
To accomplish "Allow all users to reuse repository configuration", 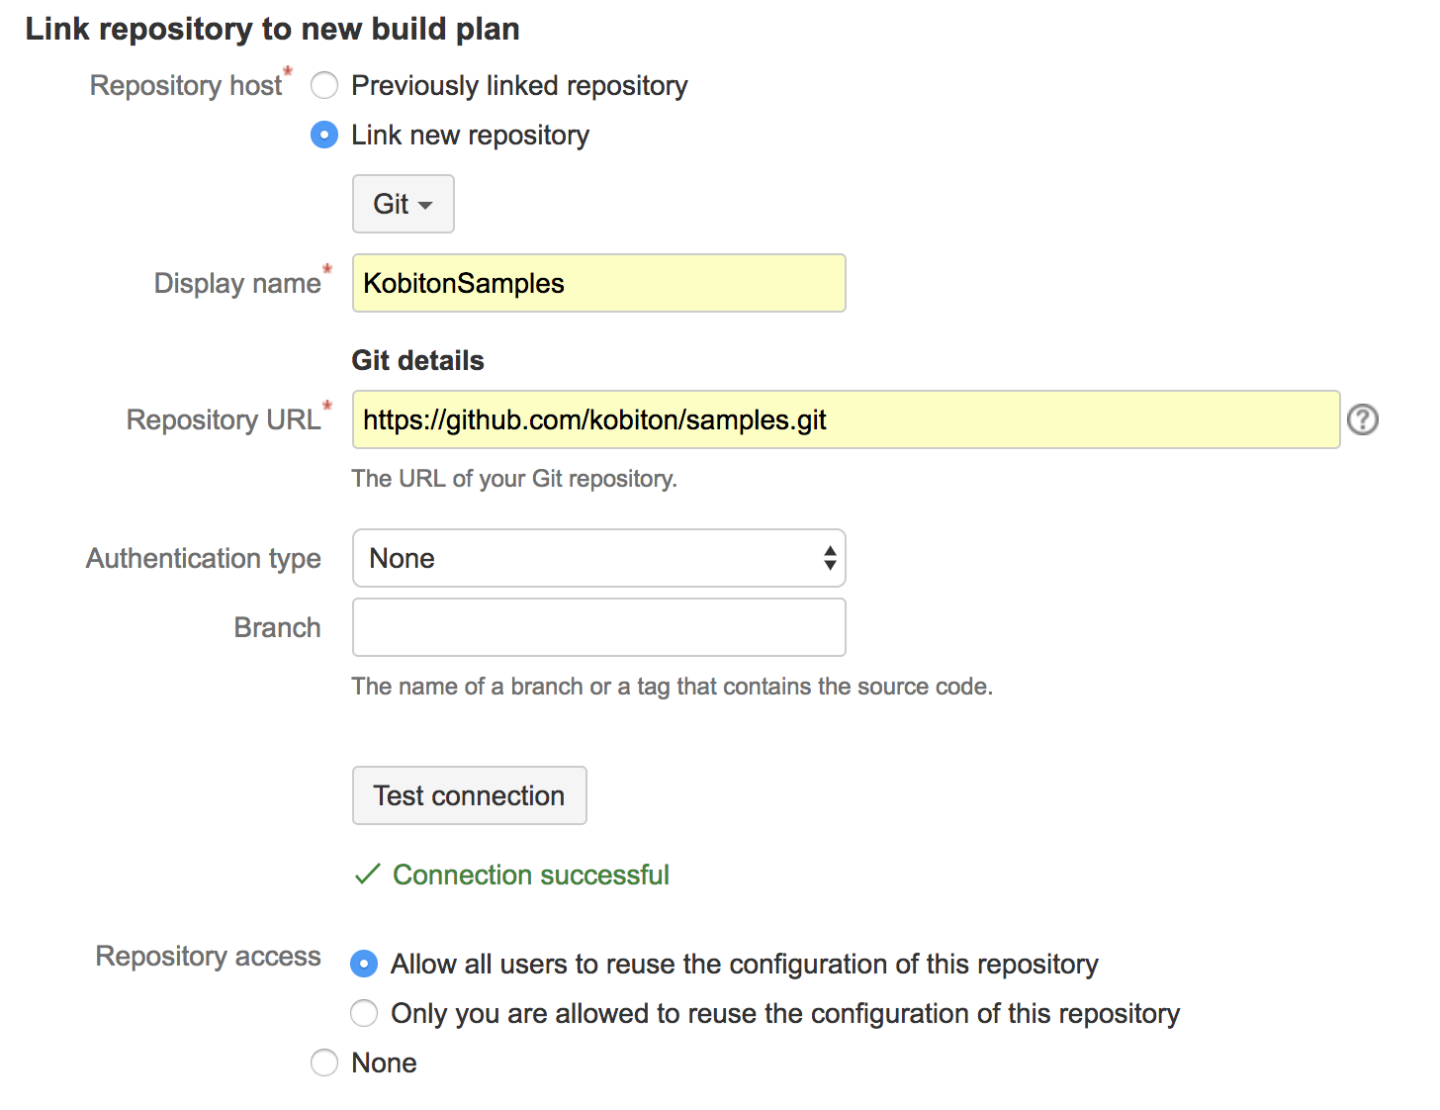I will click(364, 964).
